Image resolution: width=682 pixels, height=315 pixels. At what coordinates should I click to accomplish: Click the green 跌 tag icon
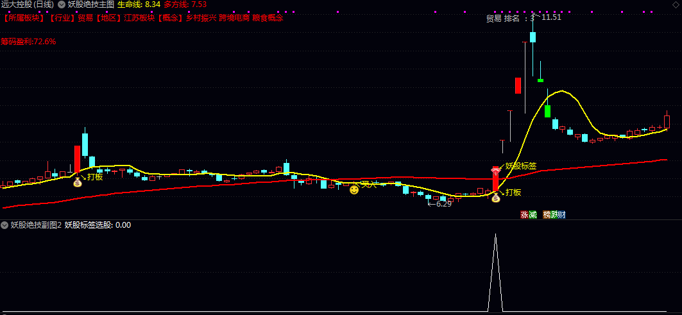click(x=554, y=214)
